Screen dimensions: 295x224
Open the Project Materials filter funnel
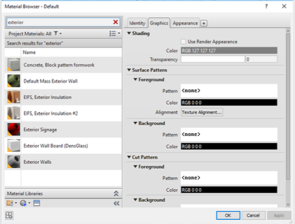(56, 34)
